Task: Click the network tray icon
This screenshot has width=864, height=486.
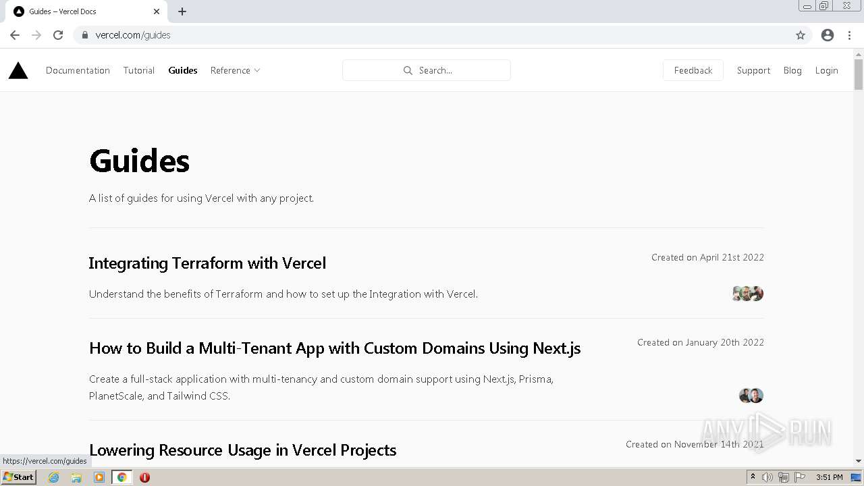Action: pyautogui.click(x=784, y=477)
